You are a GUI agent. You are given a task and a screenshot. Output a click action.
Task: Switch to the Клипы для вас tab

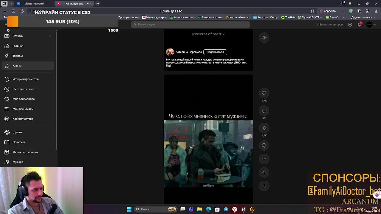[74, 4]
